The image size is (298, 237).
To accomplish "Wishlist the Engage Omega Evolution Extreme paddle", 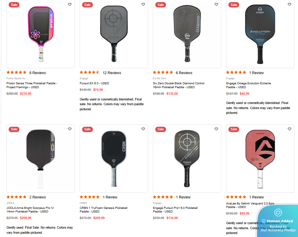I will 289,4.
